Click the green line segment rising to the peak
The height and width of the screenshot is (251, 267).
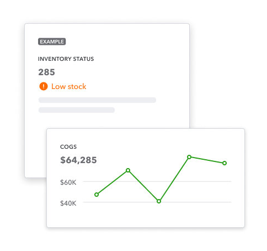(174, 179)
